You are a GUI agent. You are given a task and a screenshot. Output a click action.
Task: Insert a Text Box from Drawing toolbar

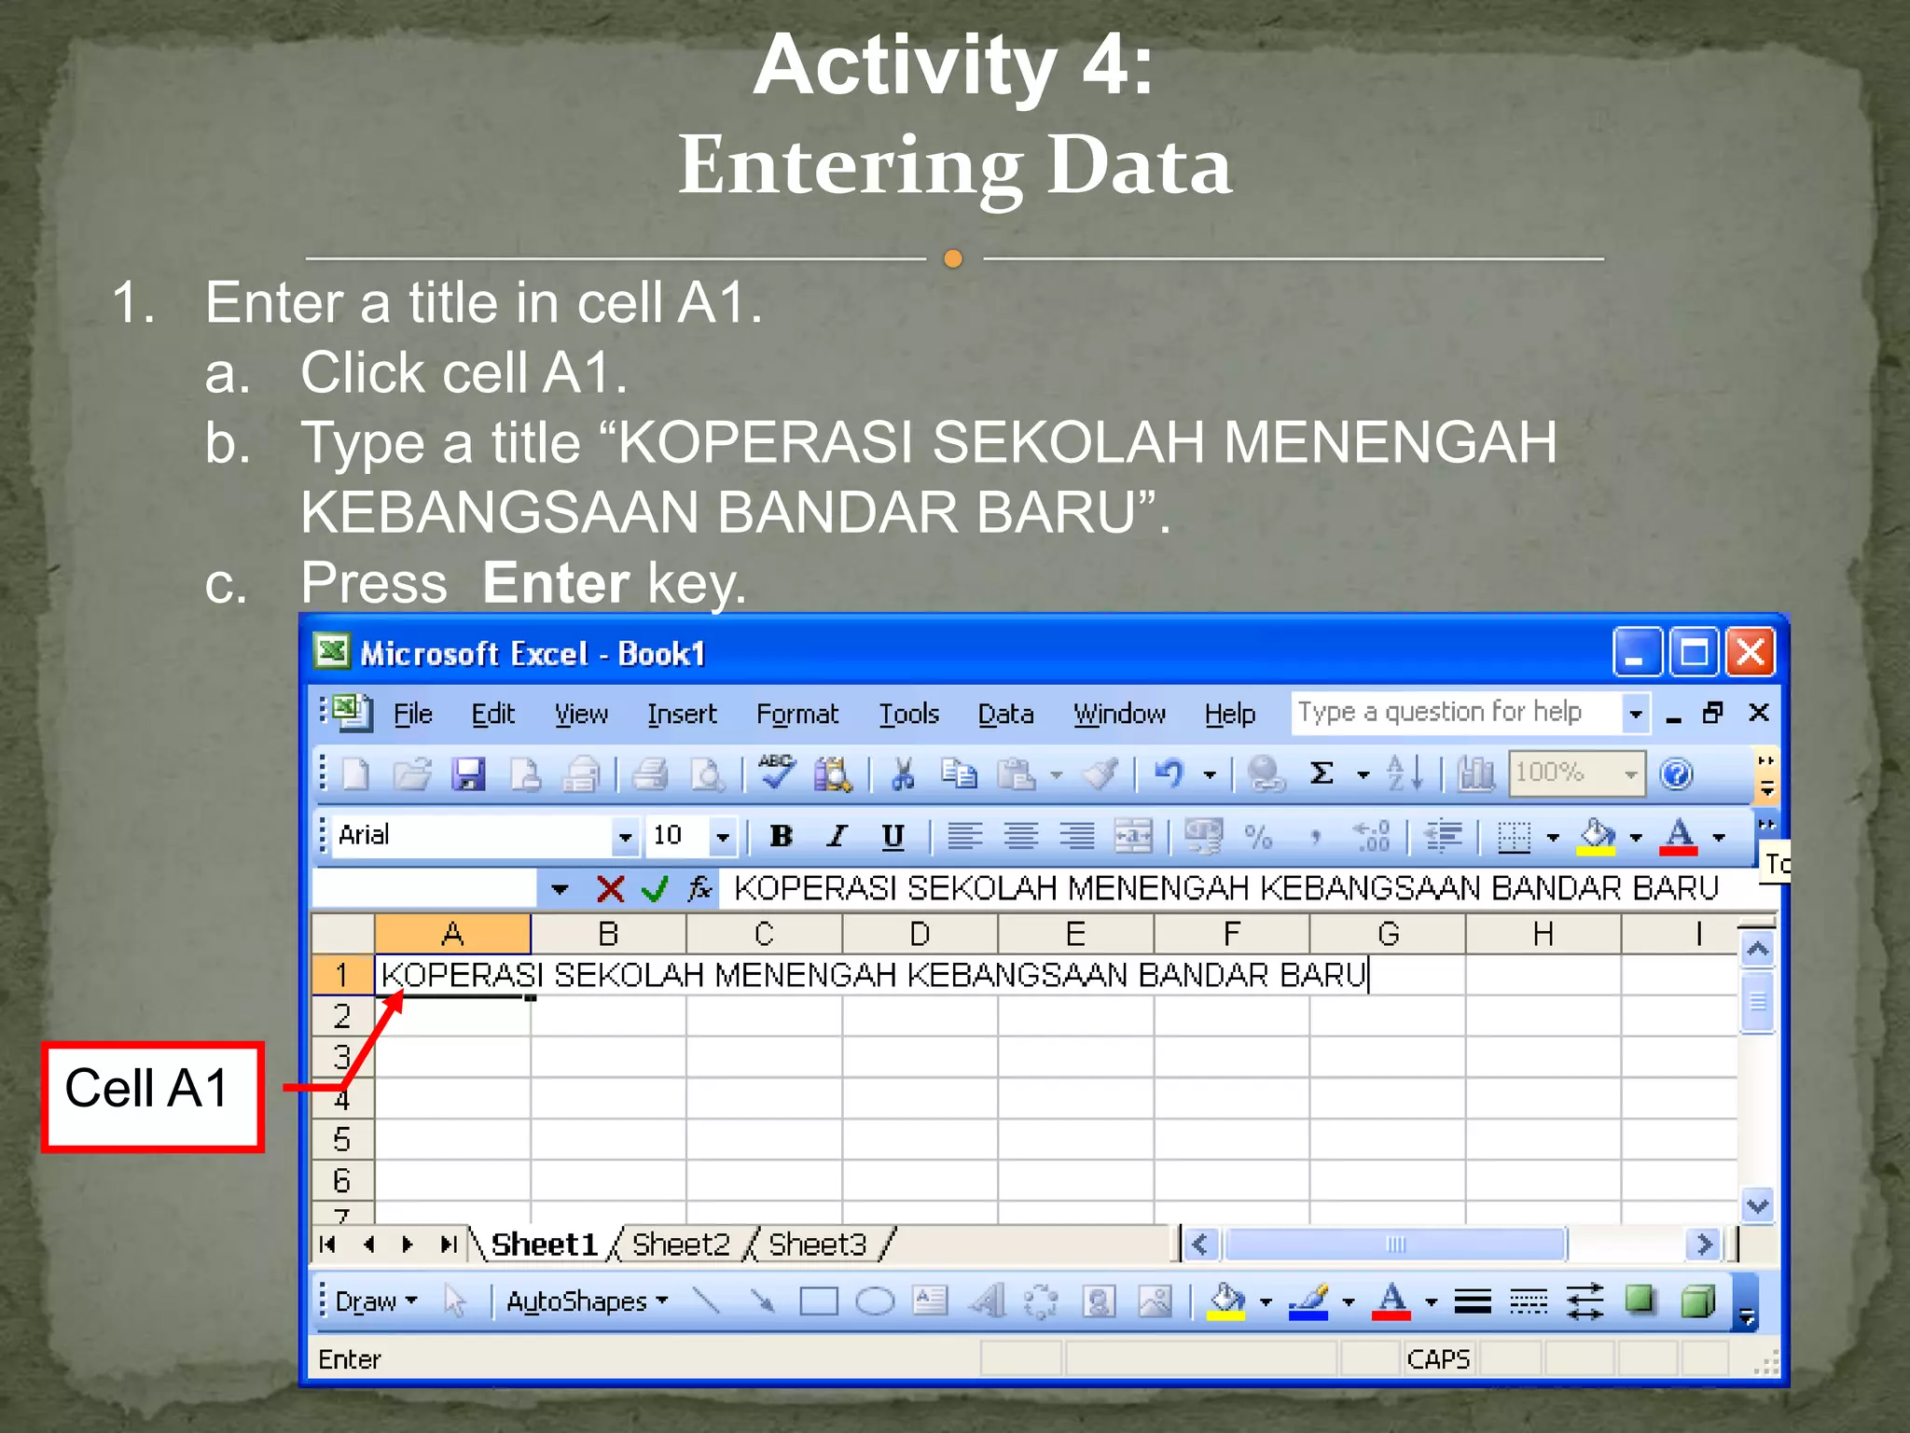coord(930,1301)
